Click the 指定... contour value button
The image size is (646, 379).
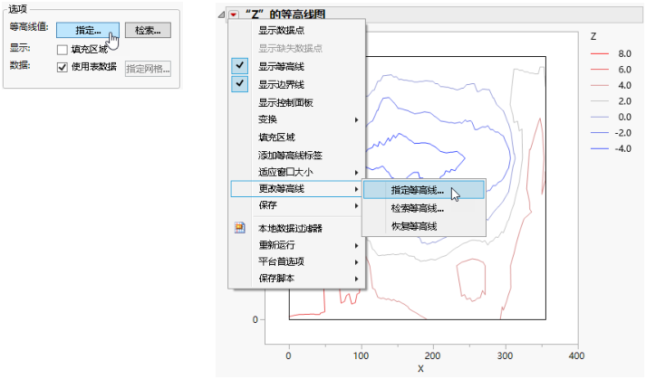coord(88,30)
